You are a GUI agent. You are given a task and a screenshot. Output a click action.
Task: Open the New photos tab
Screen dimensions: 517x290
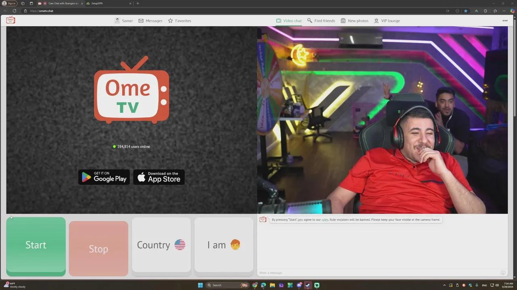[354, 21]
